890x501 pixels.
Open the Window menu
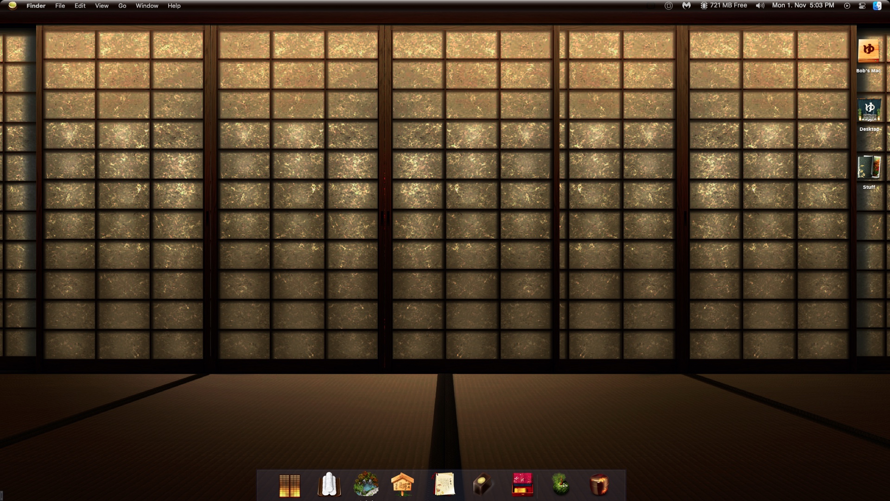[x=147, y=6]
